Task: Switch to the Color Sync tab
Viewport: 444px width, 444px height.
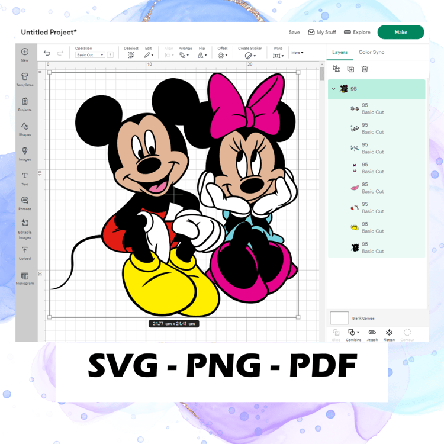Action: pyautogui.click(x=372, y=52)
